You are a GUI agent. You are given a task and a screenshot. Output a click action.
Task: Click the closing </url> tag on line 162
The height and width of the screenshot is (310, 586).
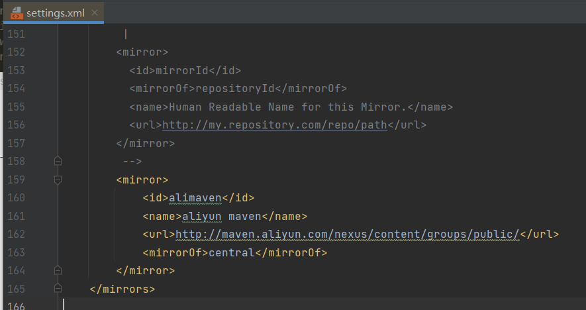539,234
